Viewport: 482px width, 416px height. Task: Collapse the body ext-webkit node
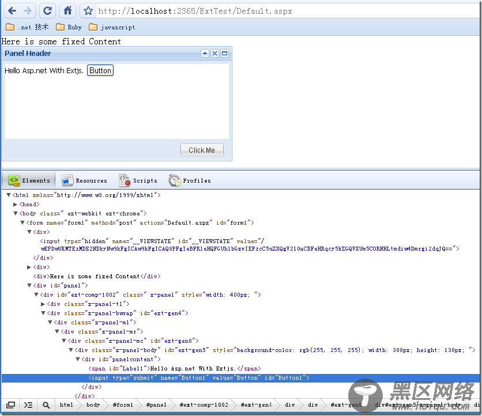click(x=16, y=214)
